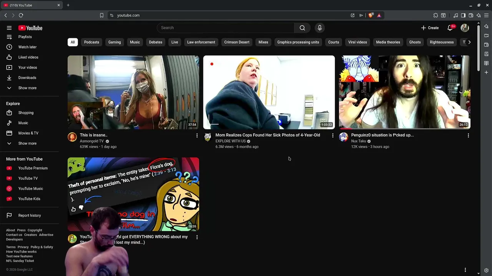This screenshot has height=276, width=492.
Task: Open the media control music note
Action: pyautogui.click(x=455, y=15)
